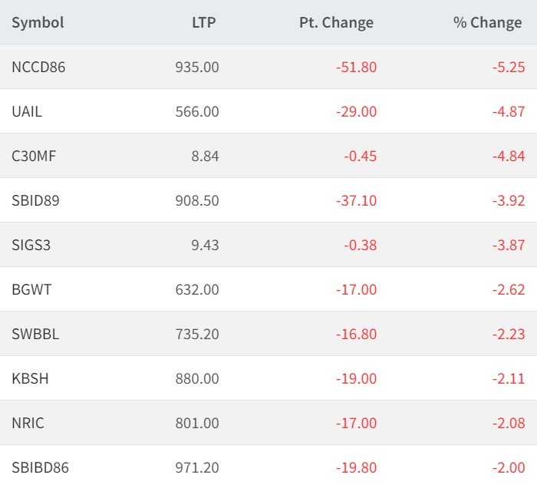
Task: Click the -51.80 point change cell
Action: (356, 67)
